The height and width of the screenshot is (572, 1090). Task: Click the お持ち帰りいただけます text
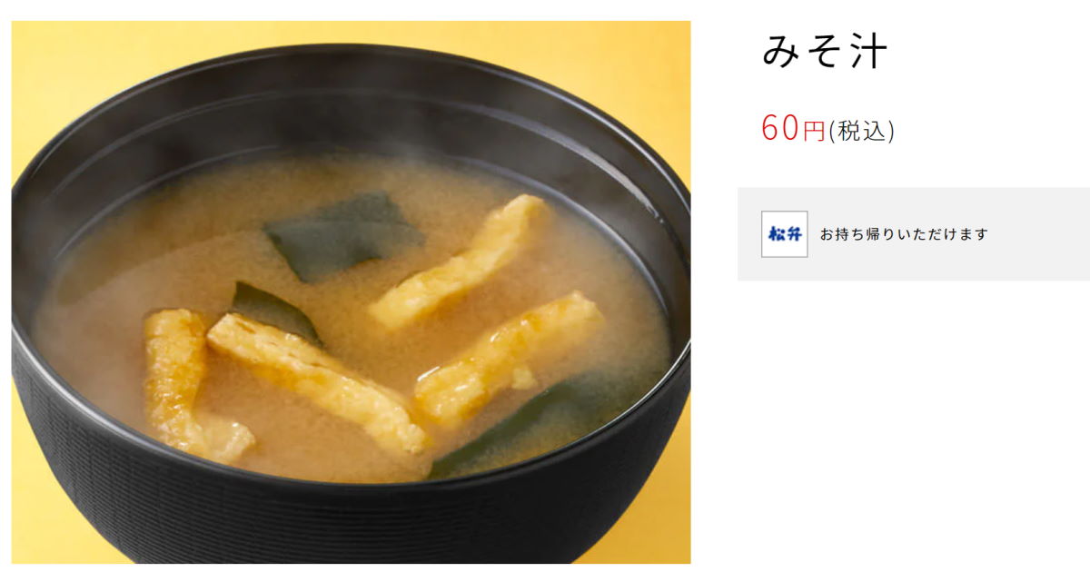904,234
